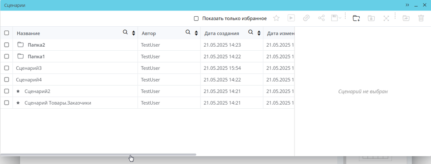Collapse the panel with the double-chevron icon
Screen dimensions: 431x164
[x=407, y=5]
